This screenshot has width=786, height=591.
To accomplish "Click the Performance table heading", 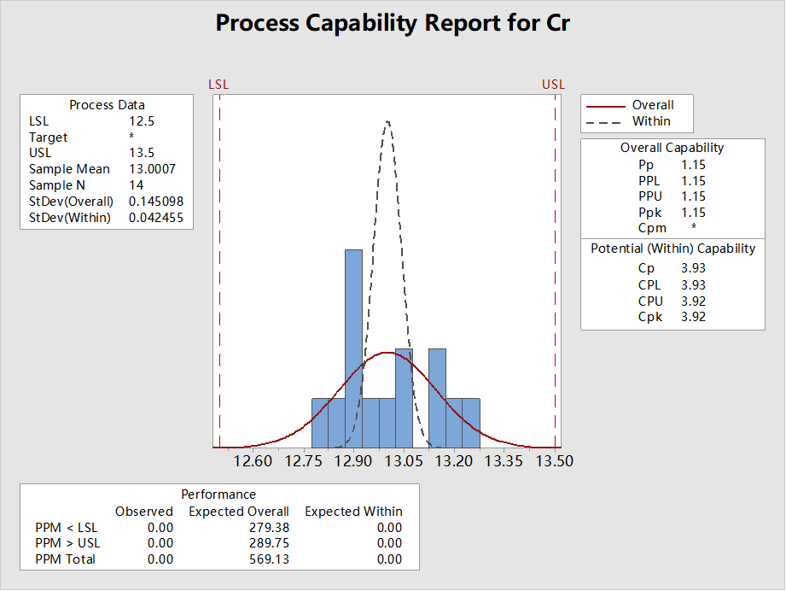I will click(x=218, y=494).
